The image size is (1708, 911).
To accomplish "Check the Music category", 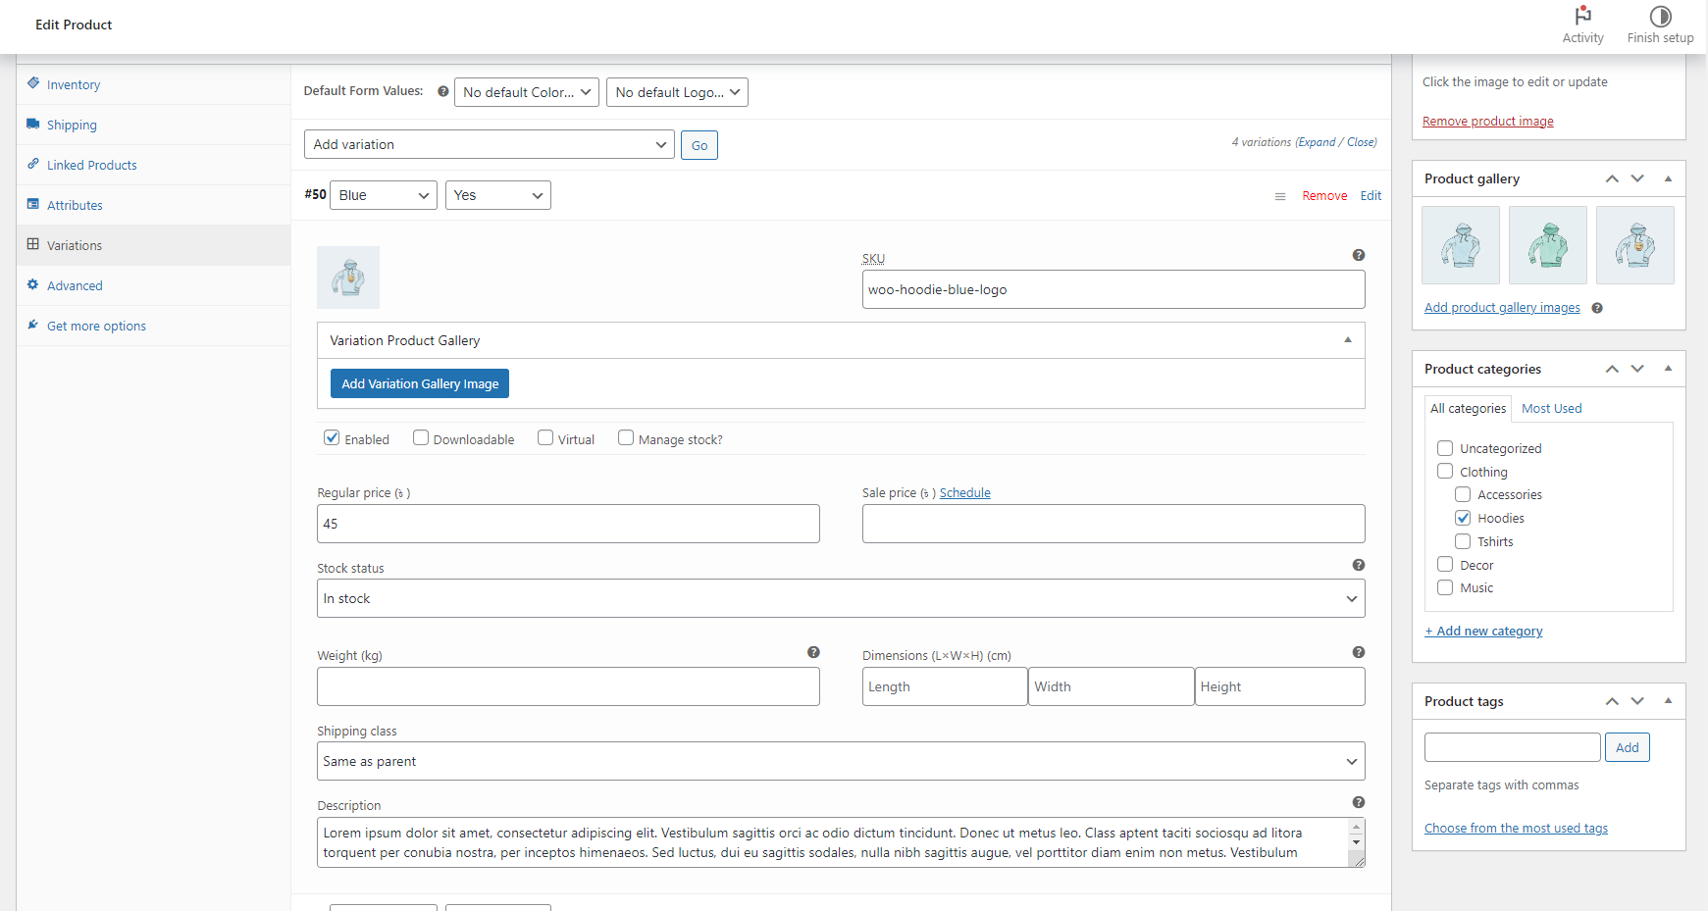I will [1445, 587].
